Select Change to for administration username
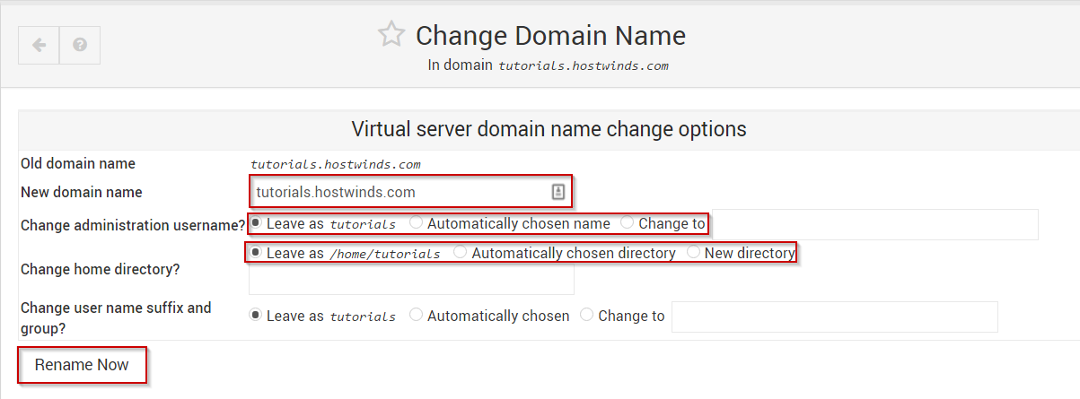This screenshot has width=1080, height=399. [627, 222]
